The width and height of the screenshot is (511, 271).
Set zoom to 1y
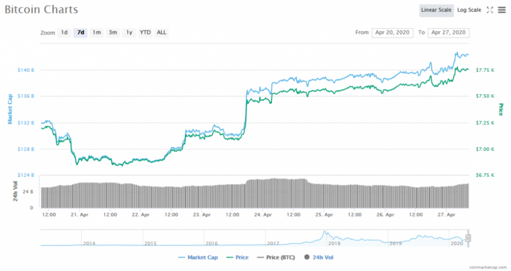(x=129, y=32)
